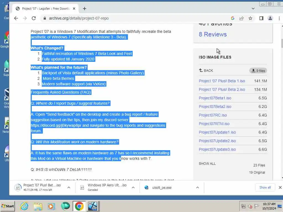Image resolution: width=283 pixels, height=212 pixels.
Task: Open Windows Media Player on taskbar
Action: [x=51, y=206]
